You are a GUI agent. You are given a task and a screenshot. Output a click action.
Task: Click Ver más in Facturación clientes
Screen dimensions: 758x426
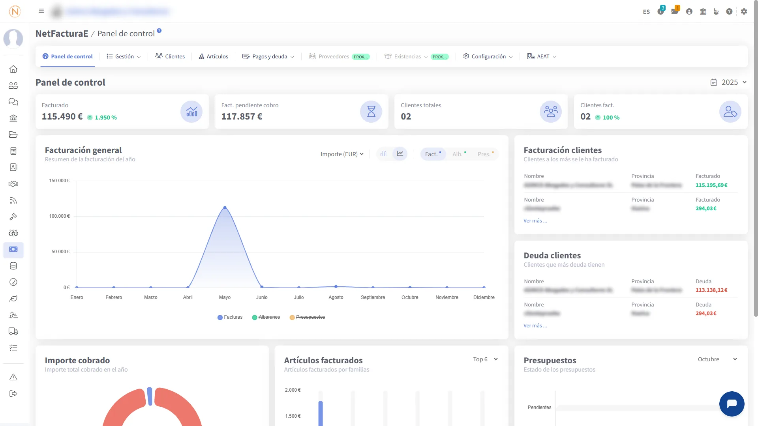535,221
